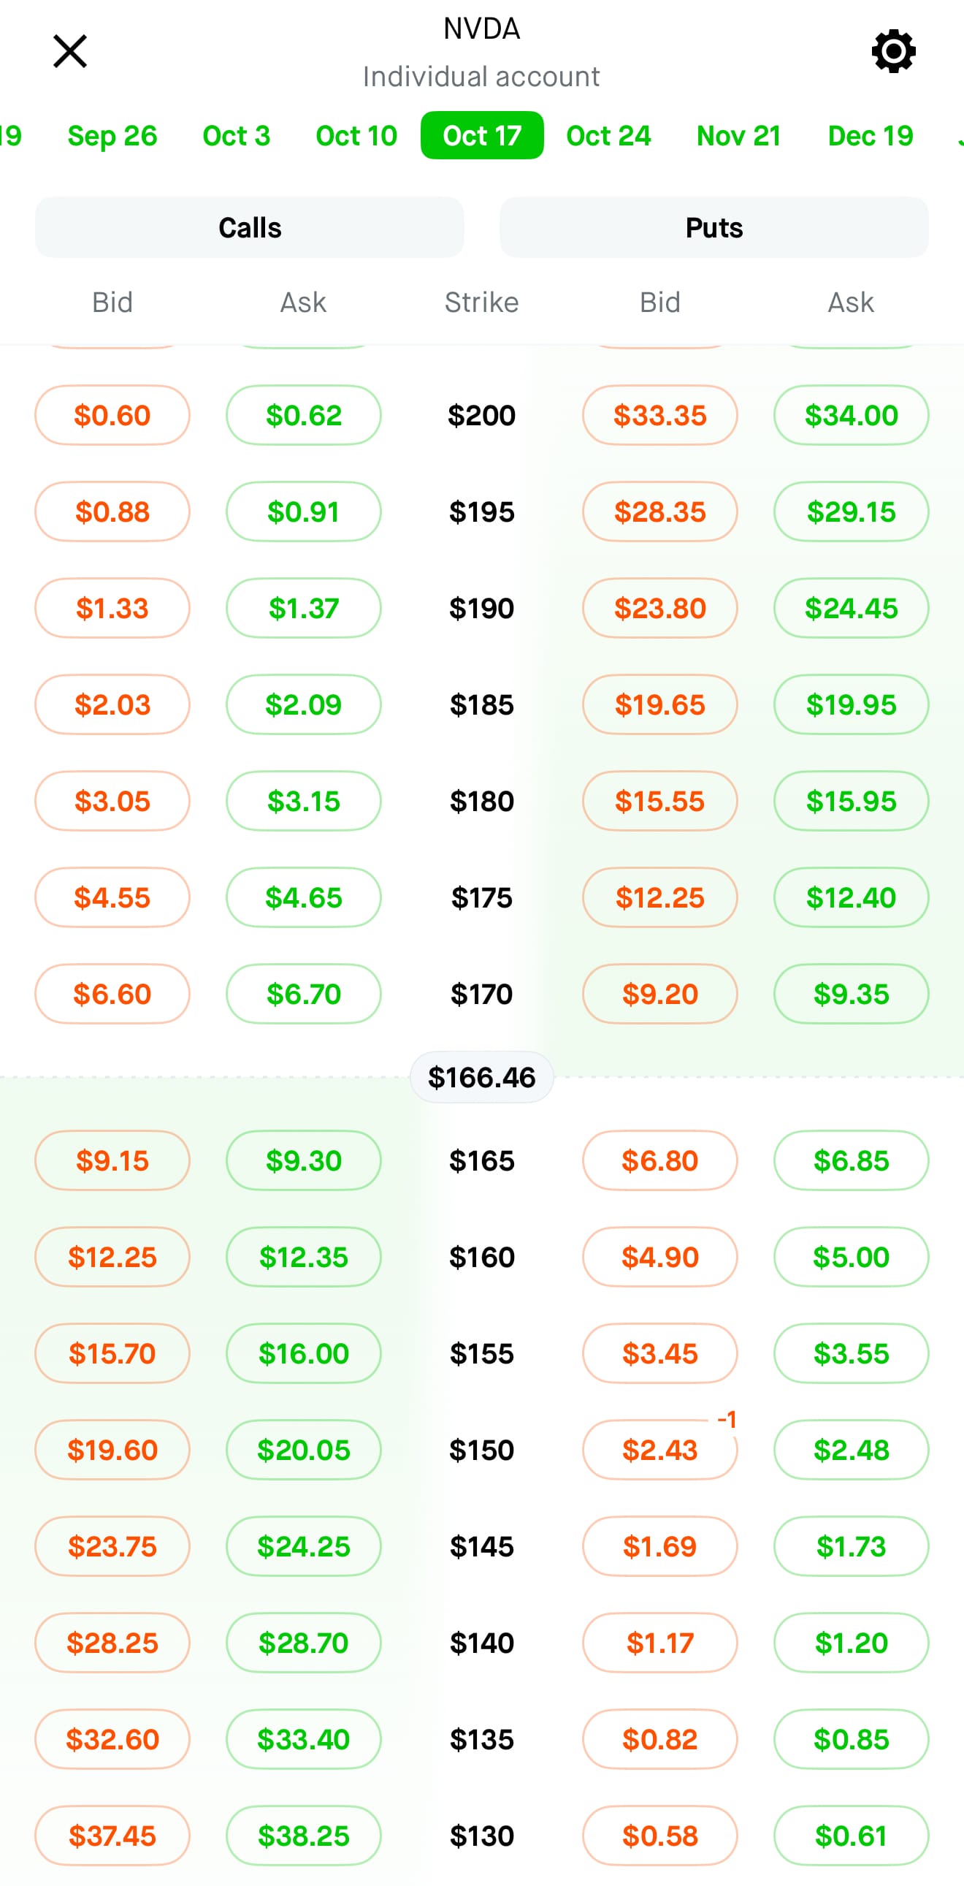Choose the $165 put ask $6.85
Screen dimensions: 964x1886
(851, 1160)
